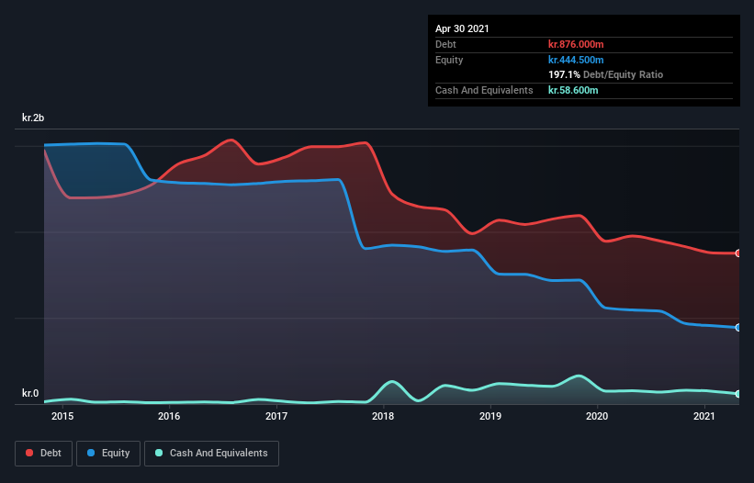Screen dimensions: 754x483
Task: Click the kr.876.000m debt value
Action: coord(576,44)
